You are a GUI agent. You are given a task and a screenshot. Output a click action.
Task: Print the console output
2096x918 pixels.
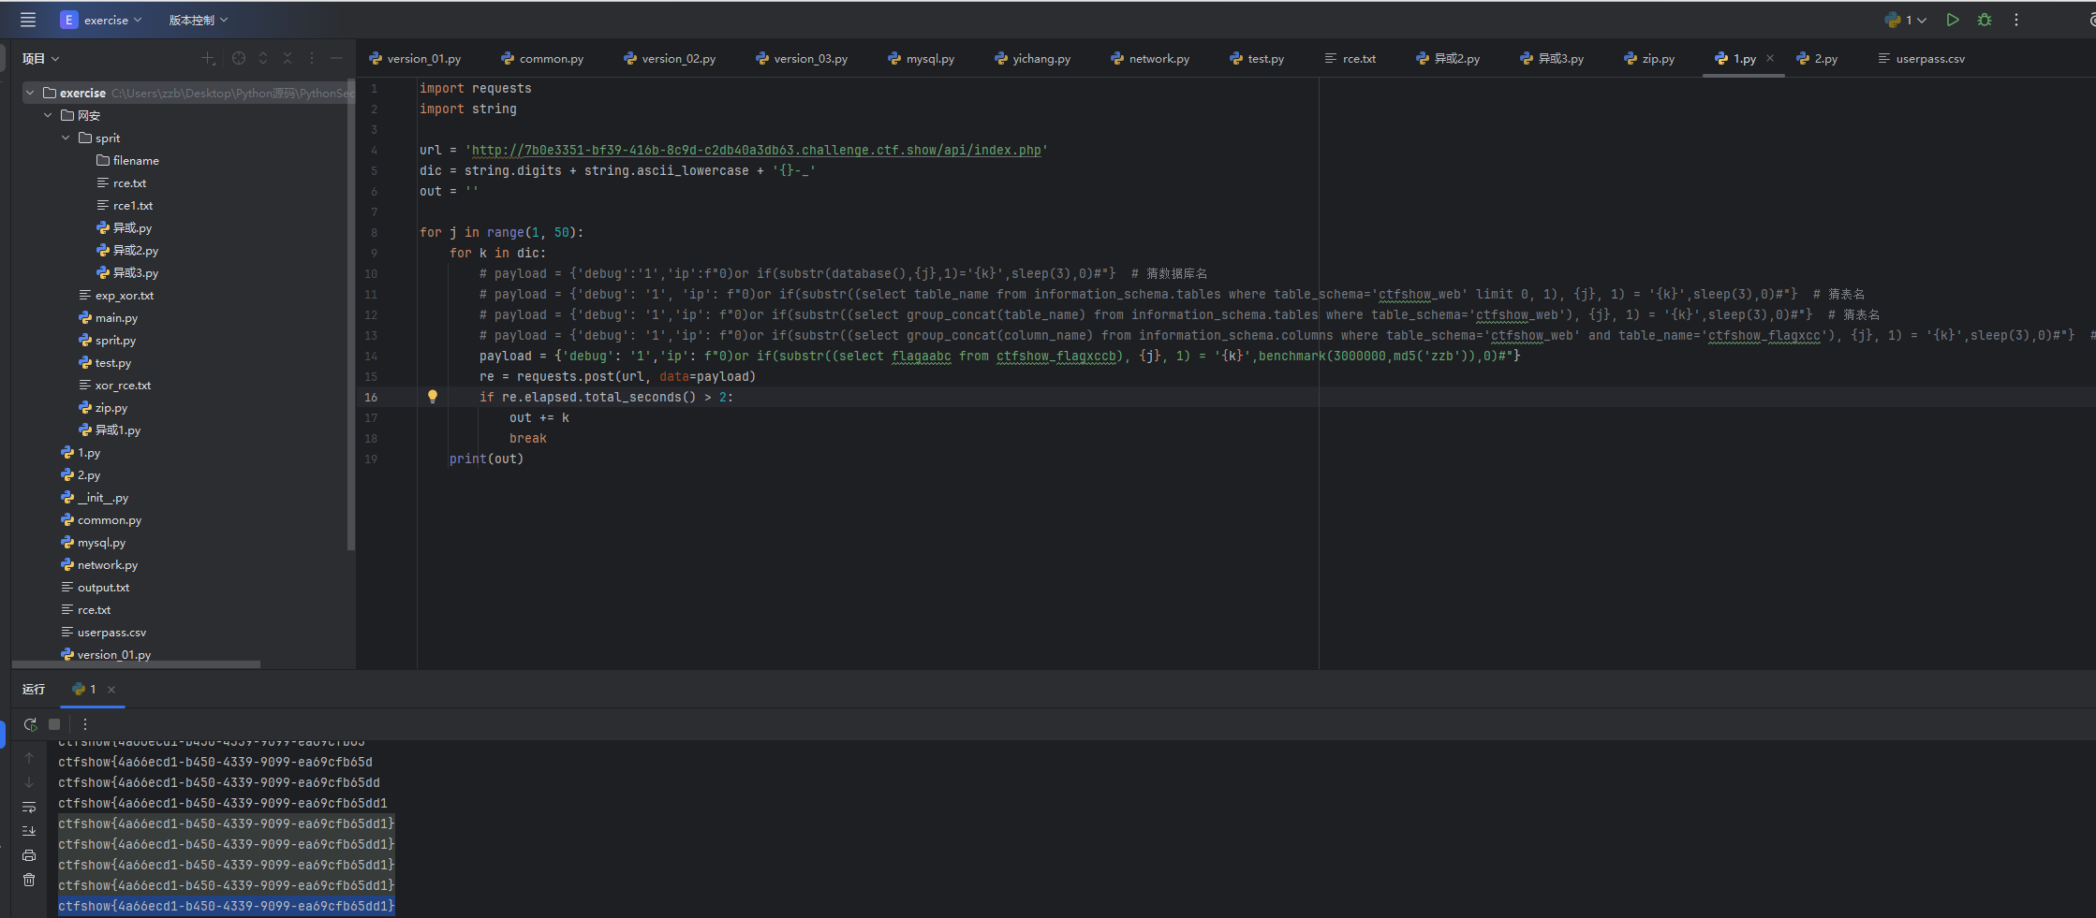coord(29,855)
